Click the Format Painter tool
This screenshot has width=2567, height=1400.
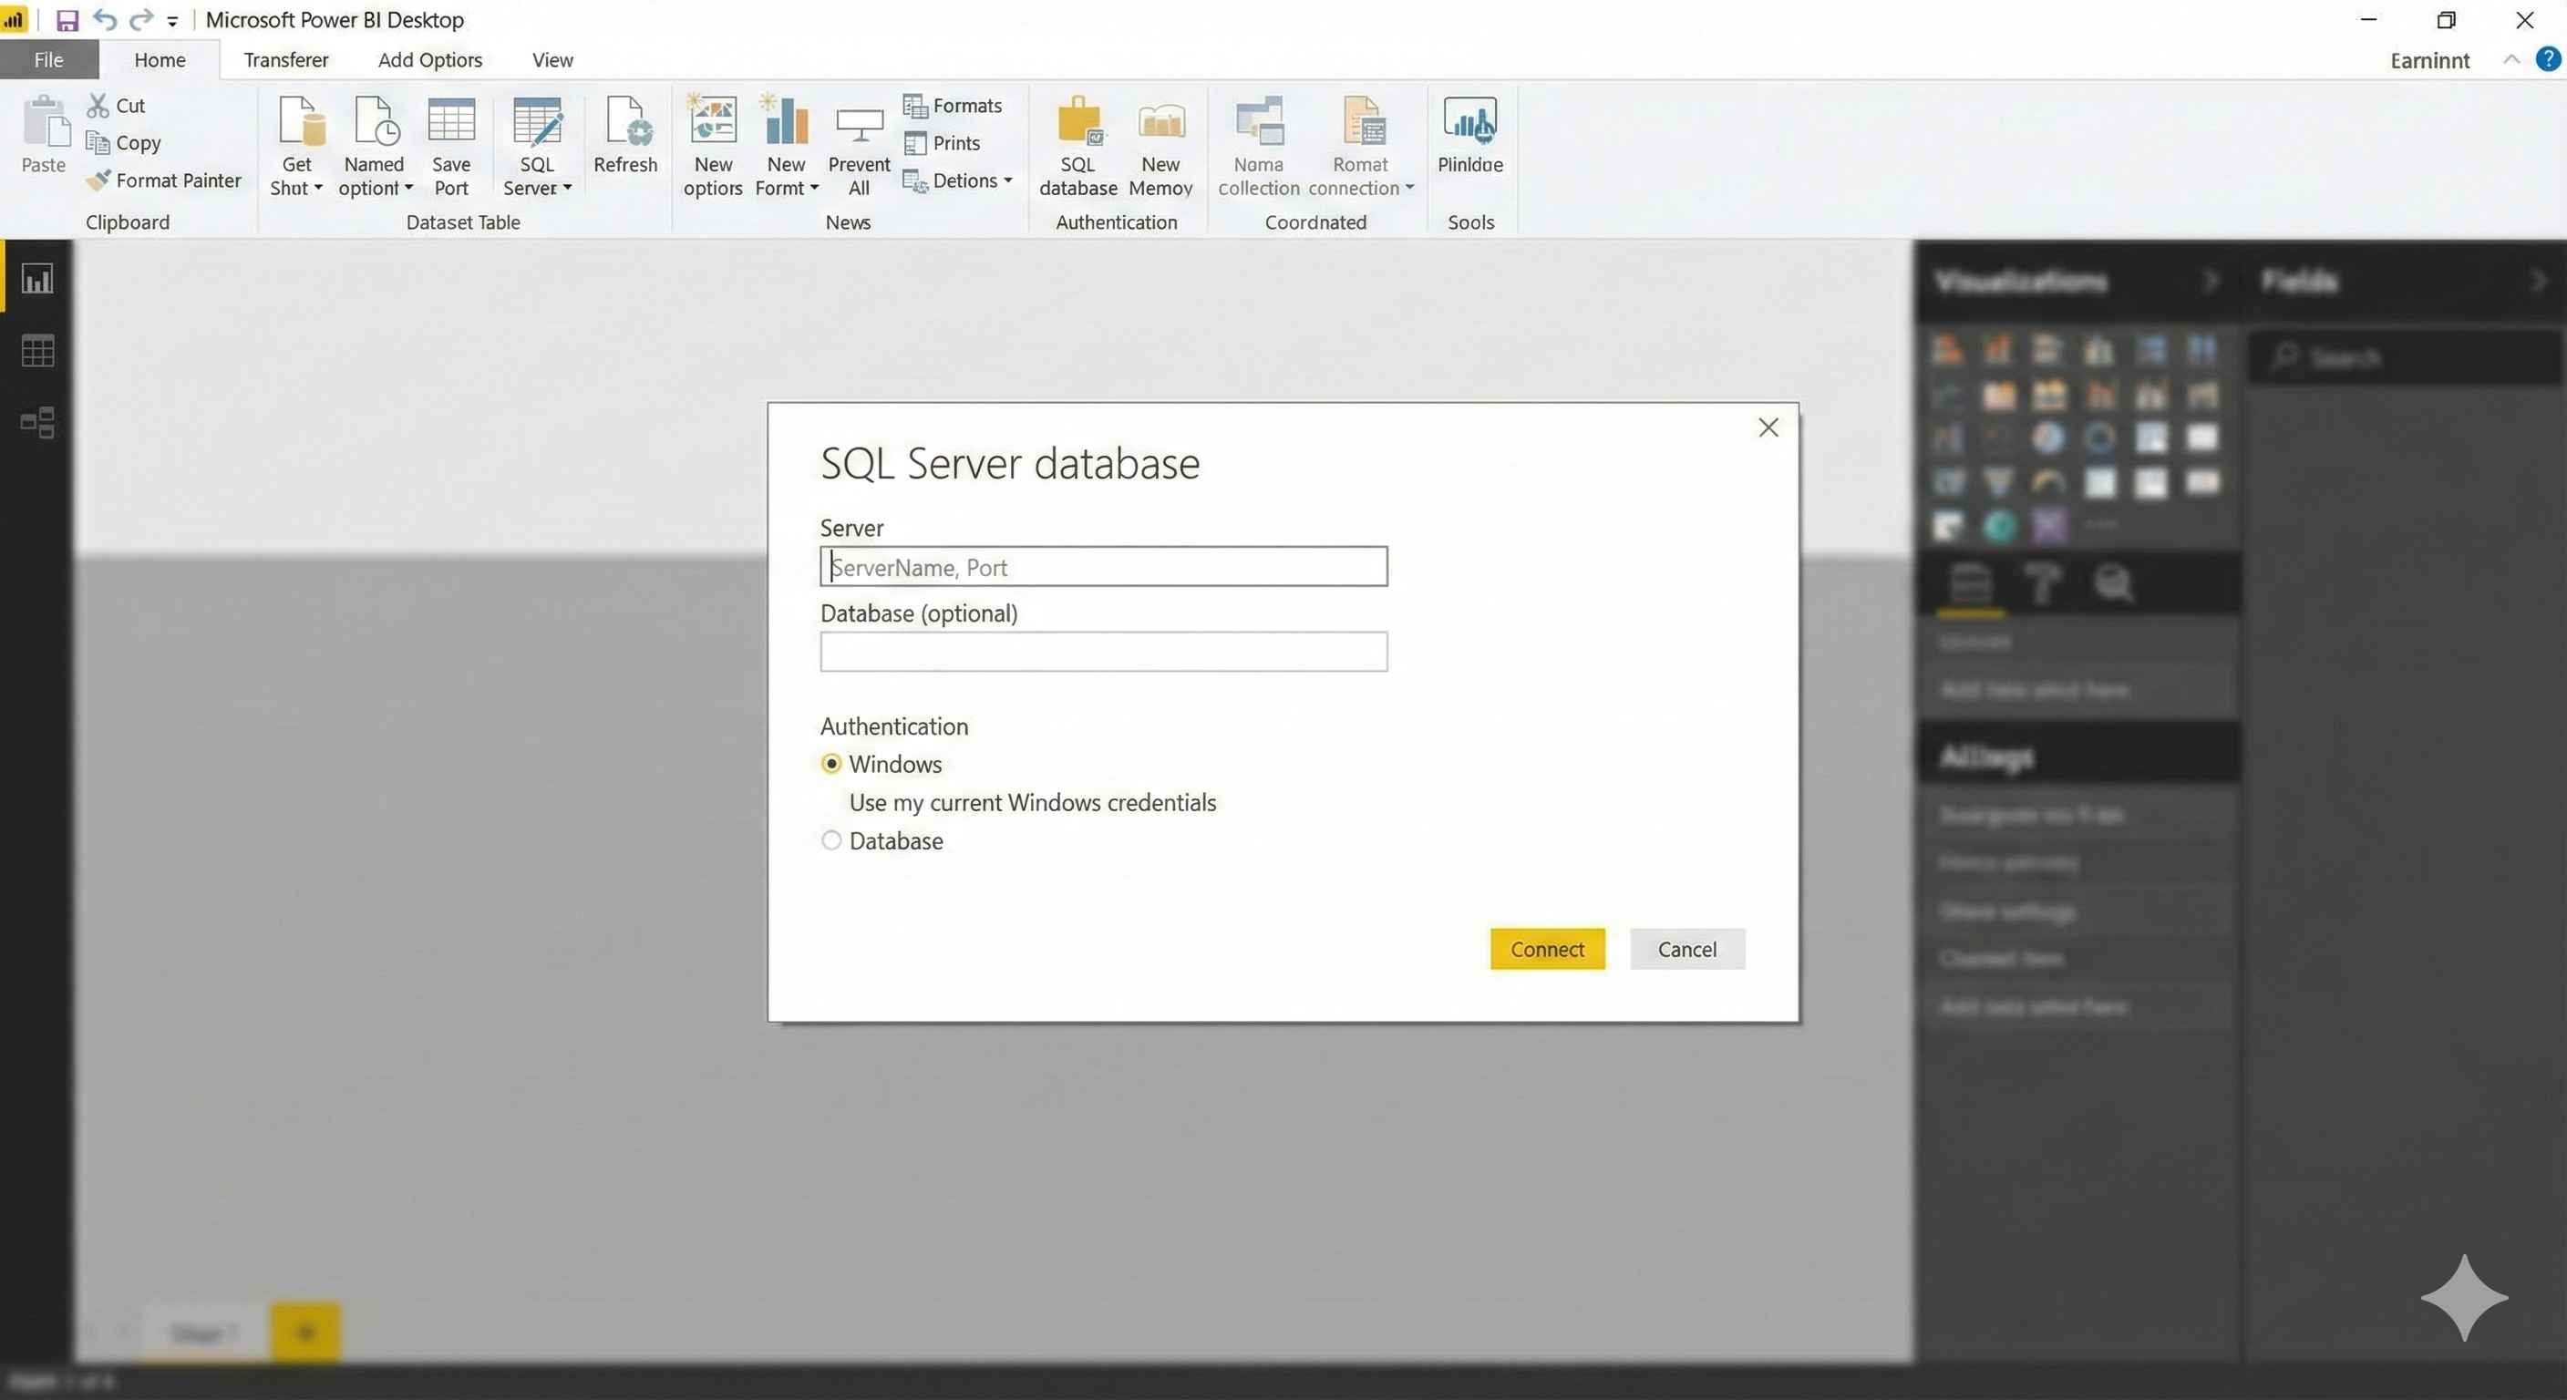tap(163, 180)
